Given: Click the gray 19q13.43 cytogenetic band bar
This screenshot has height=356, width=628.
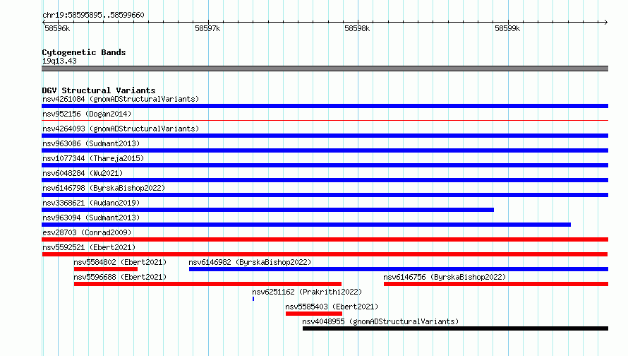Looking at the screenshot, I should pyautogui.click(x=325, y=69).
